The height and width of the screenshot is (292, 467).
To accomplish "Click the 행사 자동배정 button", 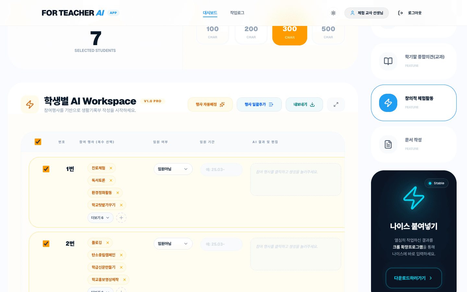I will click(x=210, y=104).
